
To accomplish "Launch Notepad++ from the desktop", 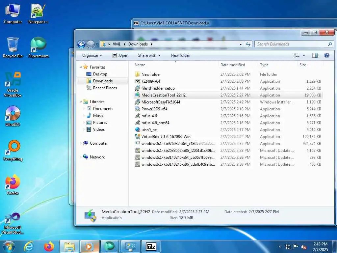I will click(x=38, y=14).
